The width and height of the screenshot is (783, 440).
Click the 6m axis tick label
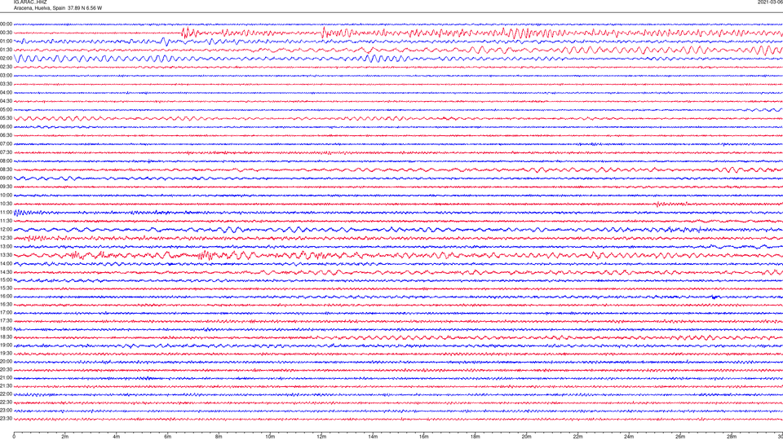coord(168,437)
